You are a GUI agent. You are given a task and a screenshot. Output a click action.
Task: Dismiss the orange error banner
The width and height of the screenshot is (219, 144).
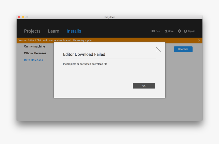point(199,40)
